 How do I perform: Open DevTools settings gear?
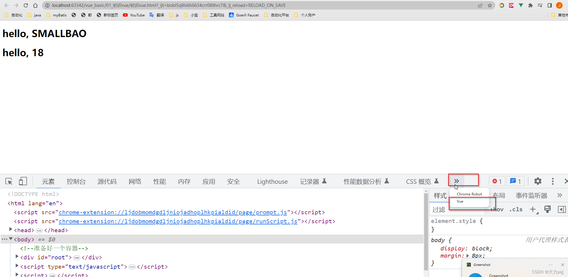pyautogui.click(x=537, y=181)
